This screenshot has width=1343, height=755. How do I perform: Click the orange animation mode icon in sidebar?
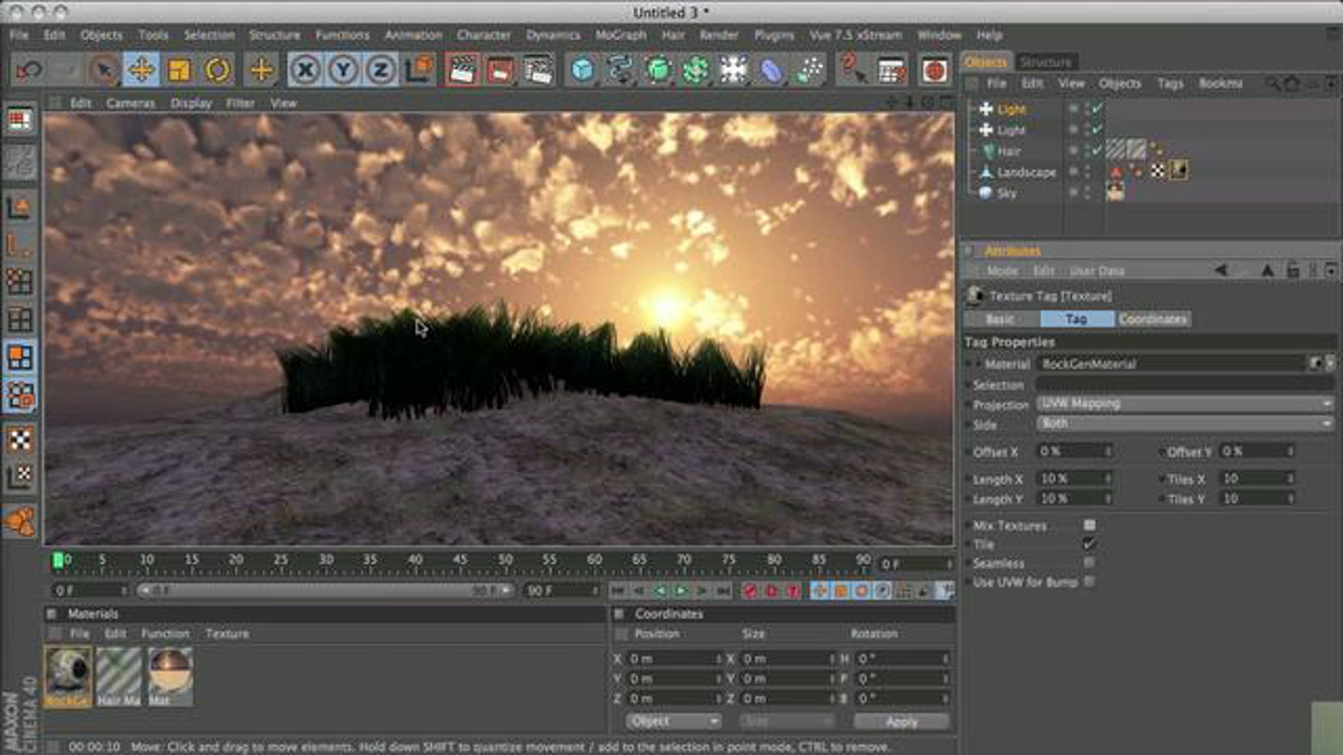pyautogui.click(x=20, y=521)
